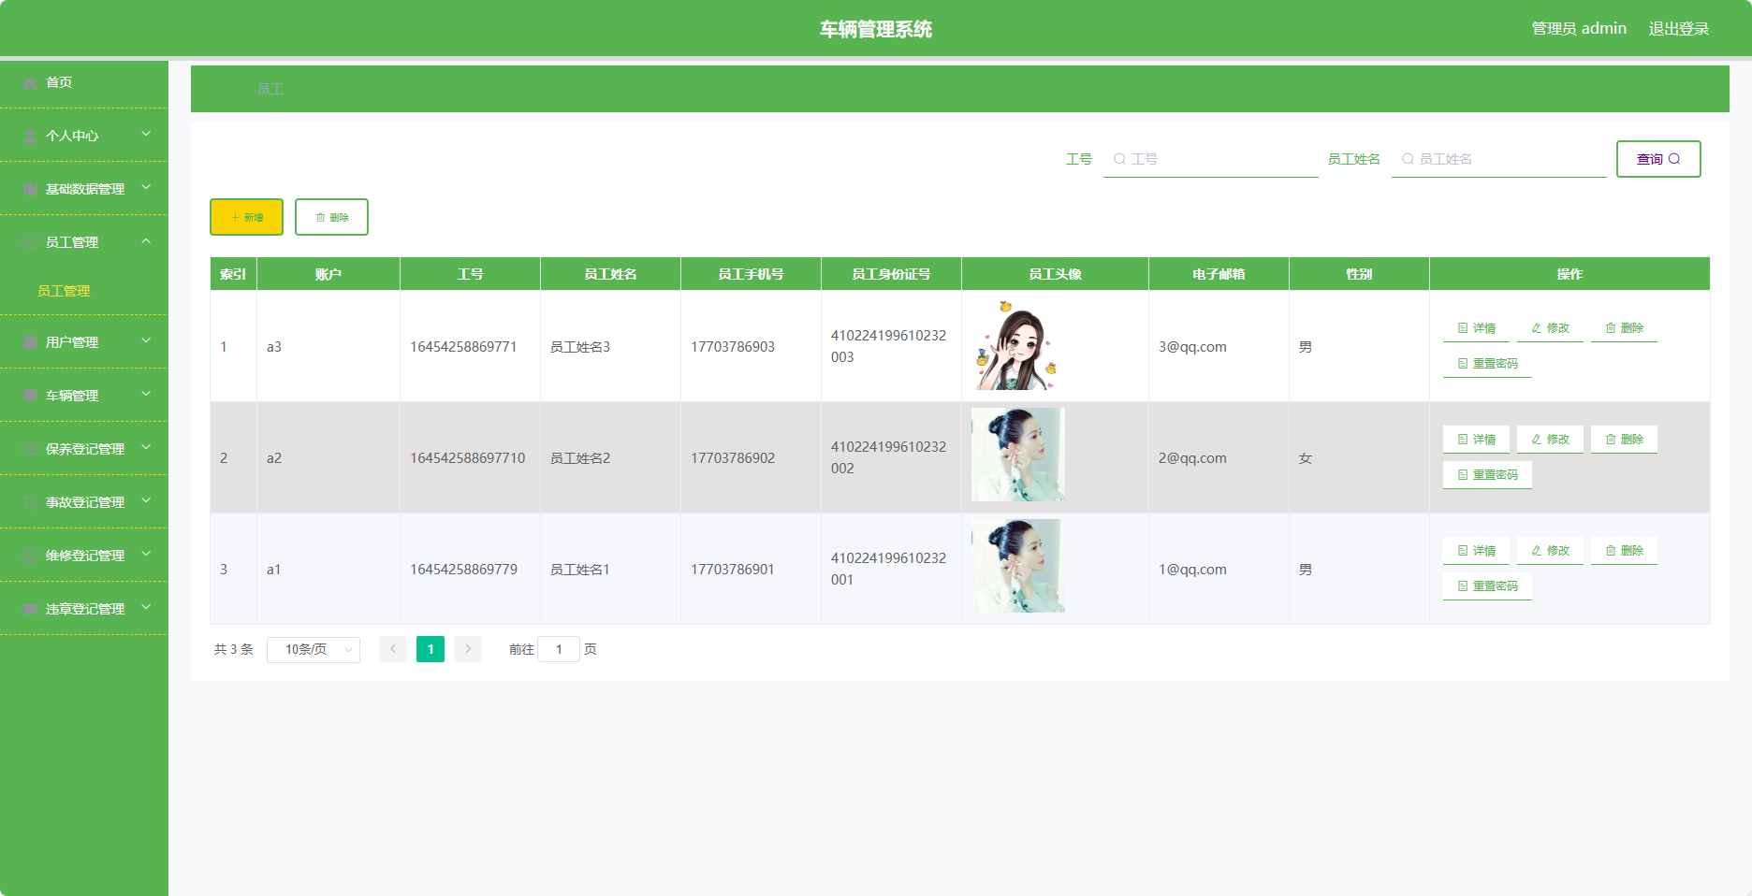The height and width of the screenshot is (896, 1752).
Task: Click the search icon in 员工姓名 field
Action: coord(1408,159)
